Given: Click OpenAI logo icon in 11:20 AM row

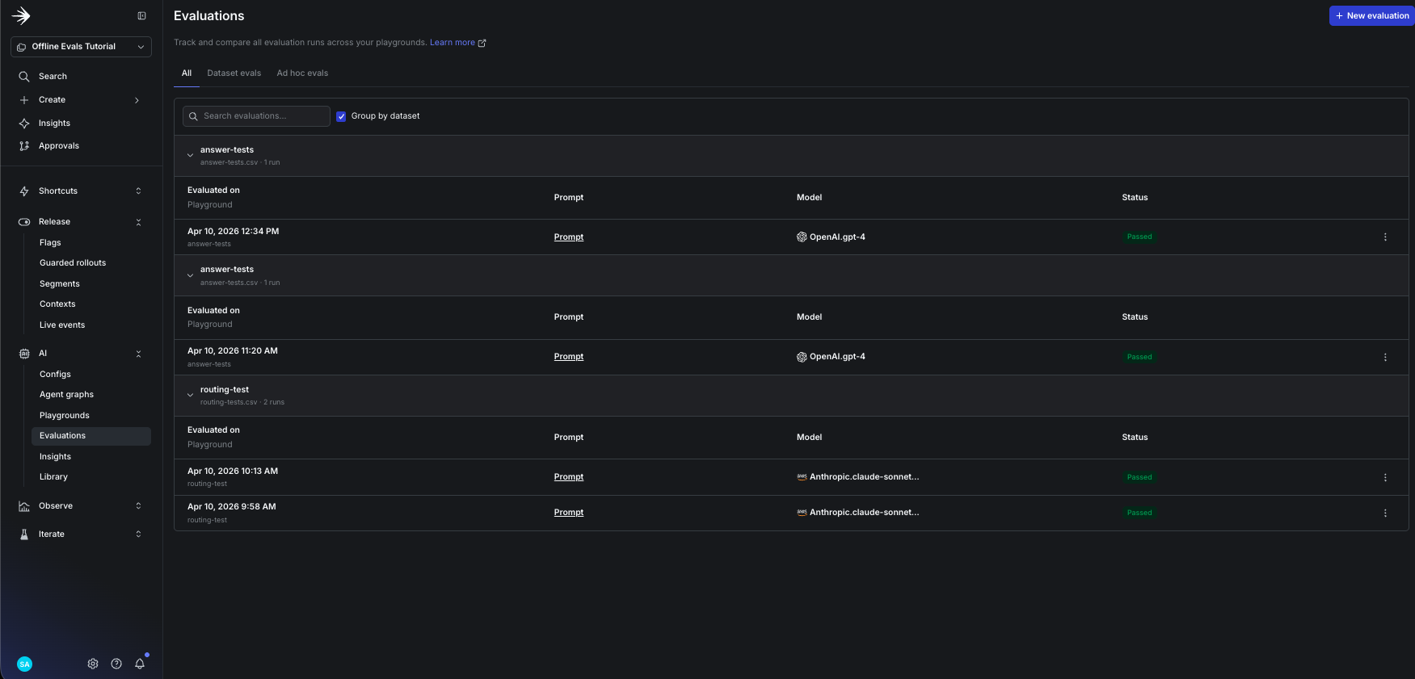Looking at the screenshot, I should 802,357.
